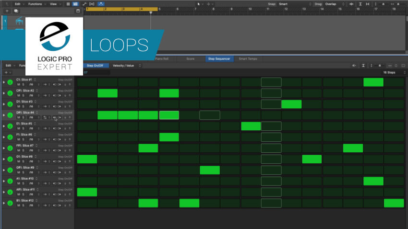Rotate steps right on F1 Slice #6 row
This screenshot has width=408, height=229.
point(60,139)
